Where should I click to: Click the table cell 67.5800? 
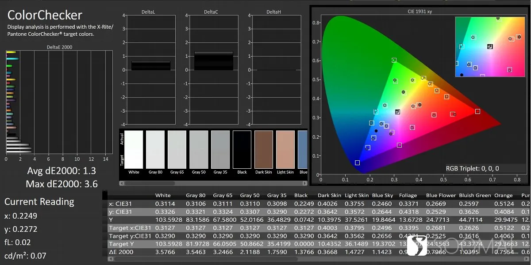(224, 220)
